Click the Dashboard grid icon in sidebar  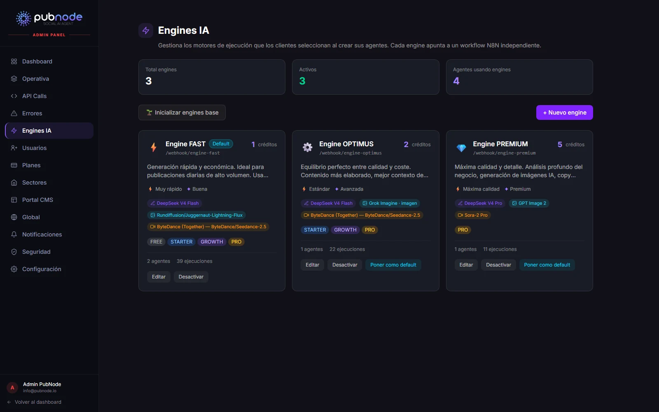(x=14, y=61)
